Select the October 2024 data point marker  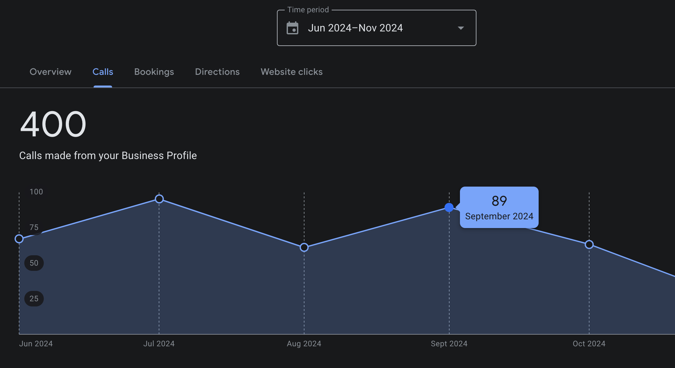point(589,245)
